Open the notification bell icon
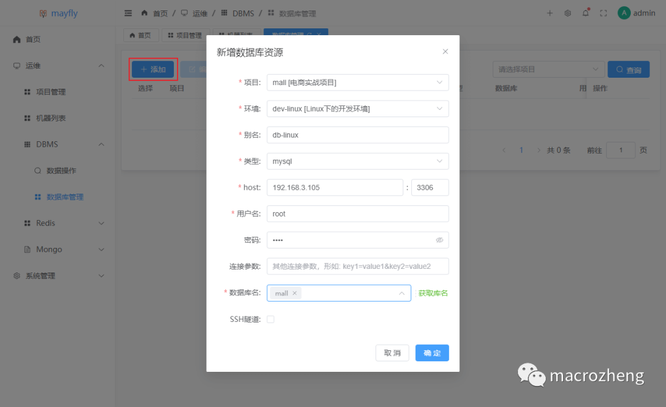This screenshot has height=407, width=666. click(x=585, y=13)
